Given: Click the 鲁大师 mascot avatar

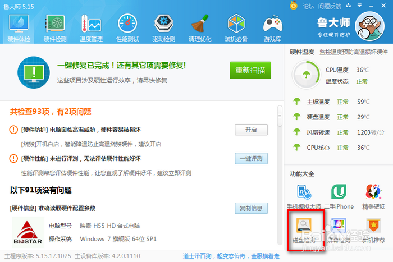Looking at the screenshot, I should tap(370, 26).
